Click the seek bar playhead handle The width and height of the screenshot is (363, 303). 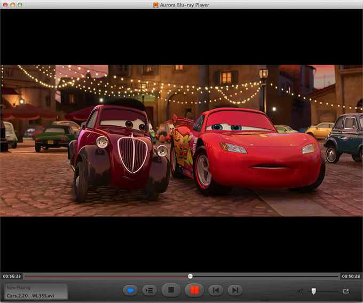pos(190,276)
